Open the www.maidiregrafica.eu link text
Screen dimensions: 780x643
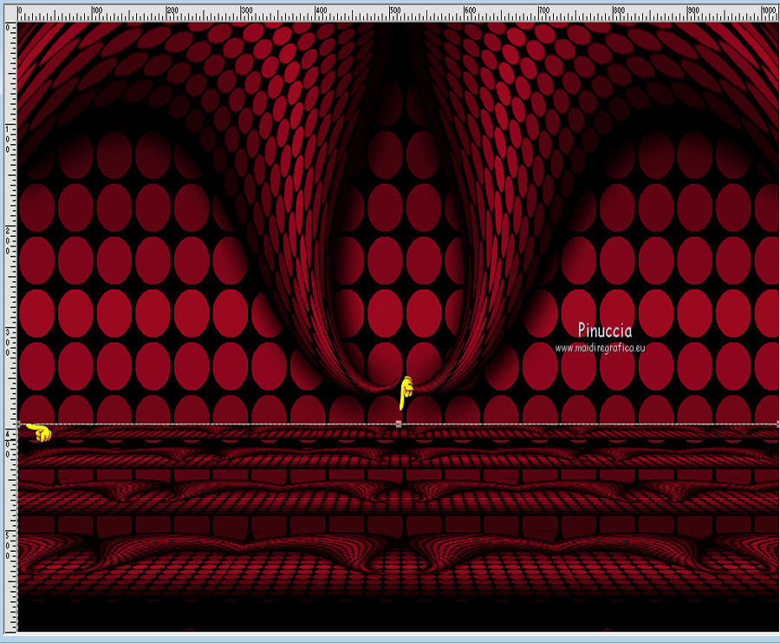click(x=601, y=347)
